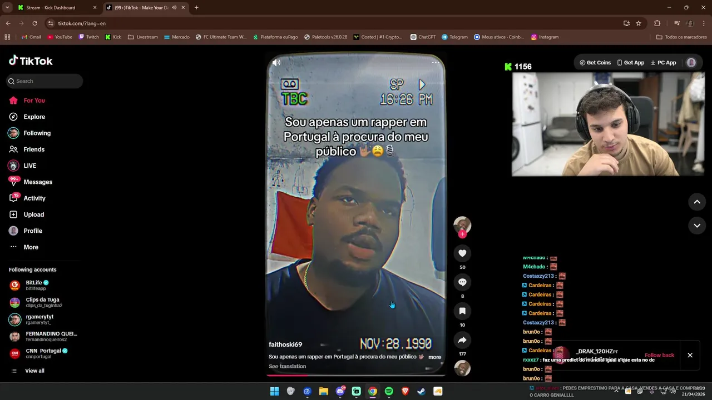The image size is (712, 400).
Task: Open the rotating sound disc at video bottom
Action: [x=462, y=368]
